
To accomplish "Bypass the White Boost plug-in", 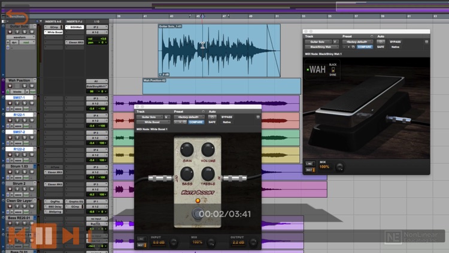I will (227, 117).
